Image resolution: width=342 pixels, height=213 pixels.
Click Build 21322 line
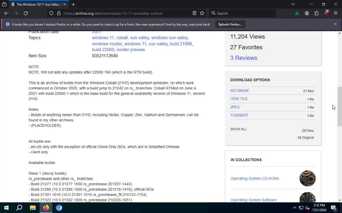pos(80,200)
